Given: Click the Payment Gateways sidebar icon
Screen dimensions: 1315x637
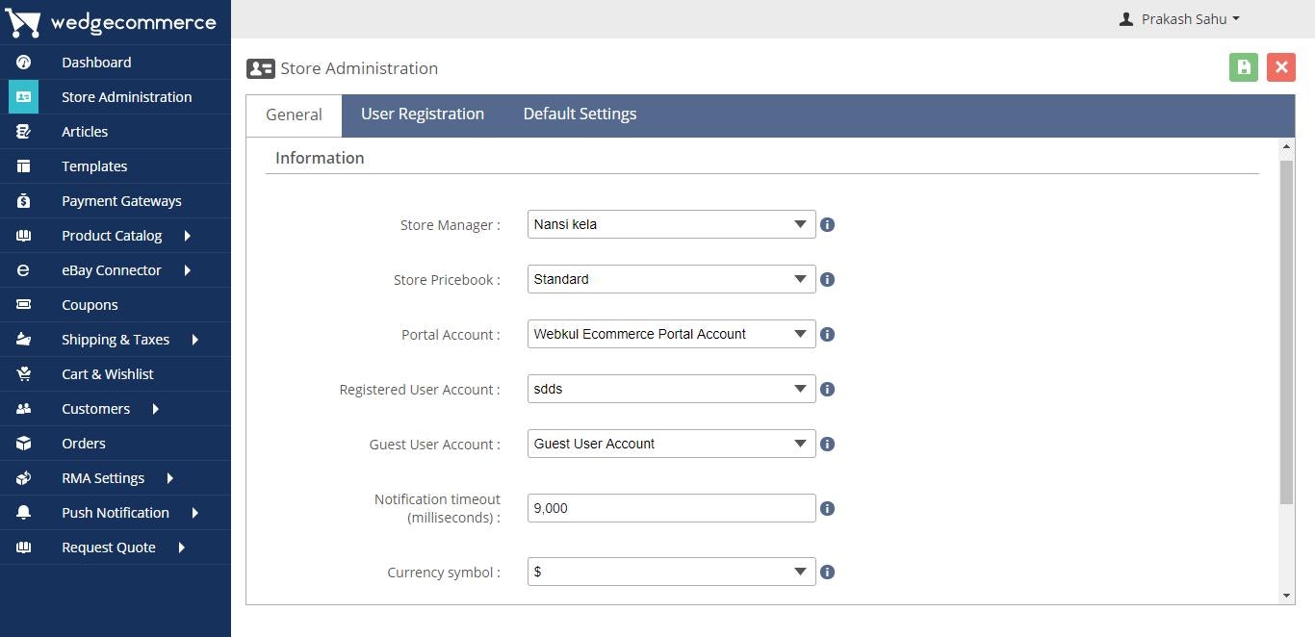Looking at the screenshot, I should [x=24, y=201].
